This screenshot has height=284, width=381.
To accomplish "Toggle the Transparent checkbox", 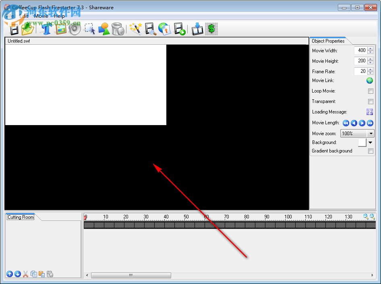I will tap(371, 101).
